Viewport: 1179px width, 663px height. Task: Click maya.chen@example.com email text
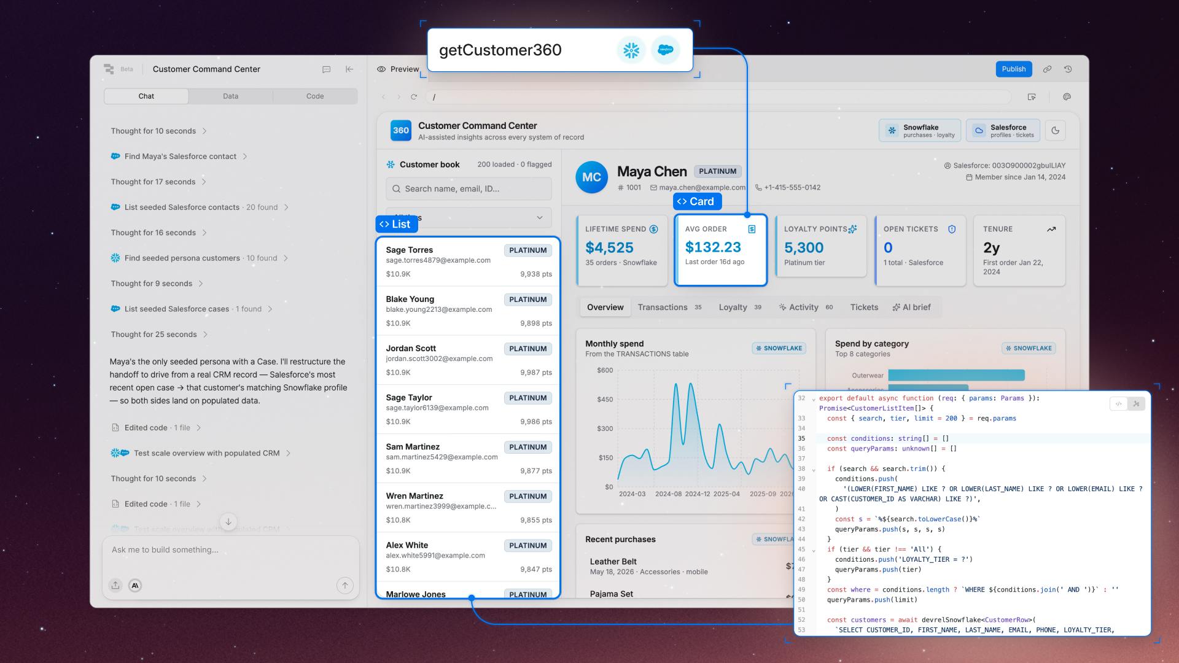(702, 188)
